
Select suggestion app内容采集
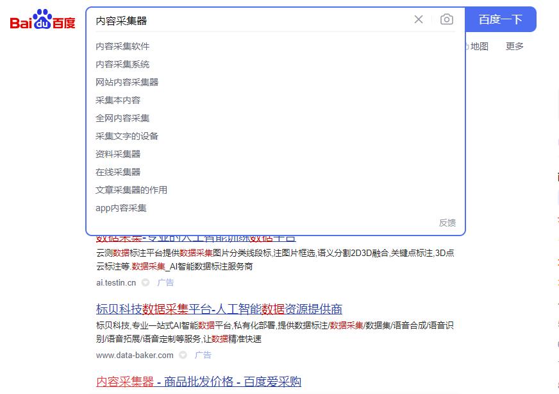tap(121, 208)
